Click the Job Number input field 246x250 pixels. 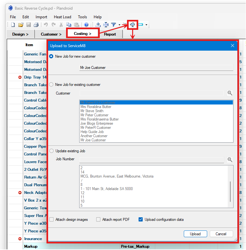point(152,160)
